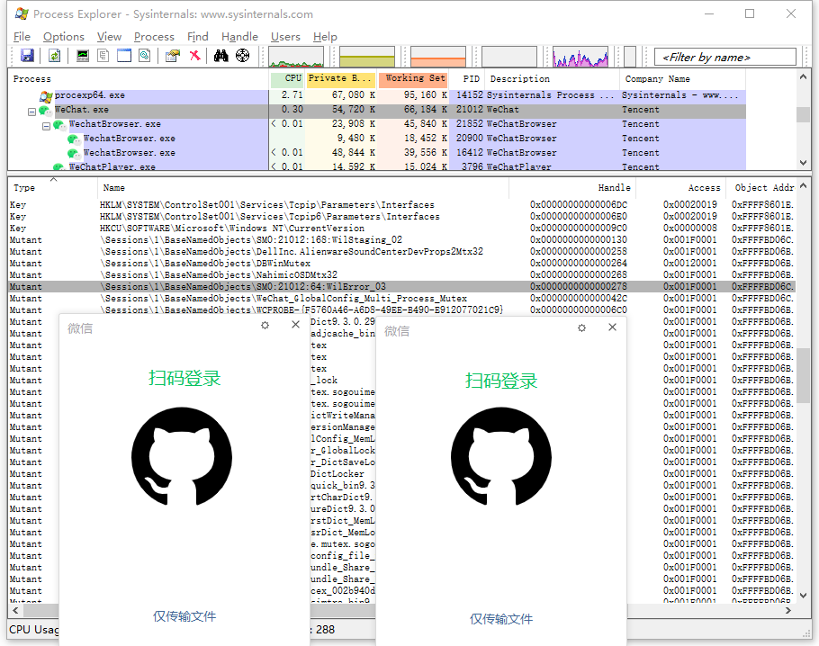
Task: Toggle DLL view with the magnifier icon
Action: (x=145, y=56)
